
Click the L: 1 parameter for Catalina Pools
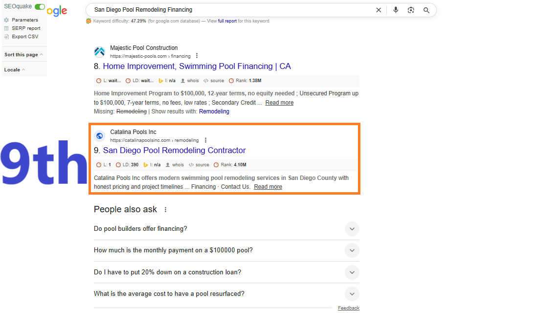click(104, 165)
